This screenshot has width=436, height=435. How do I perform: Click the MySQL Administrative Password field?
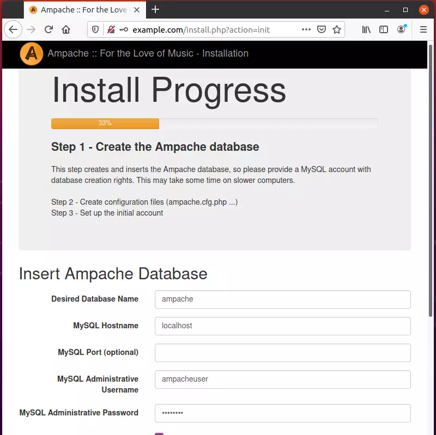coord(282,413)
